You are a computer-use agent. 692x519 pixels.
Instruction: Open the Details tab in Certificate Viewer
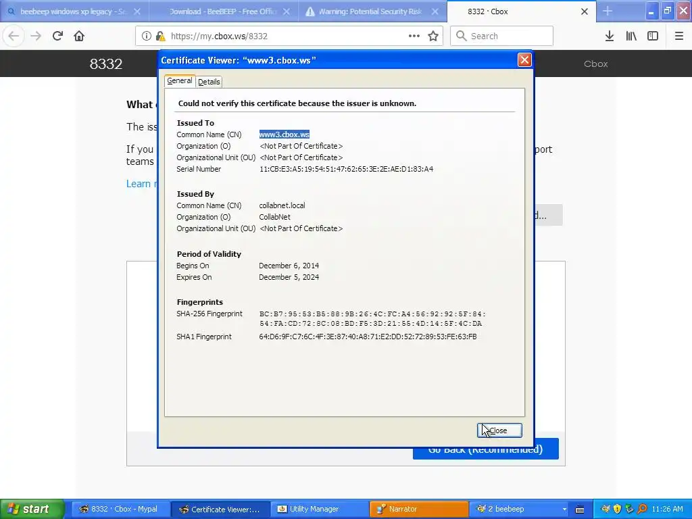coord(209,82)
